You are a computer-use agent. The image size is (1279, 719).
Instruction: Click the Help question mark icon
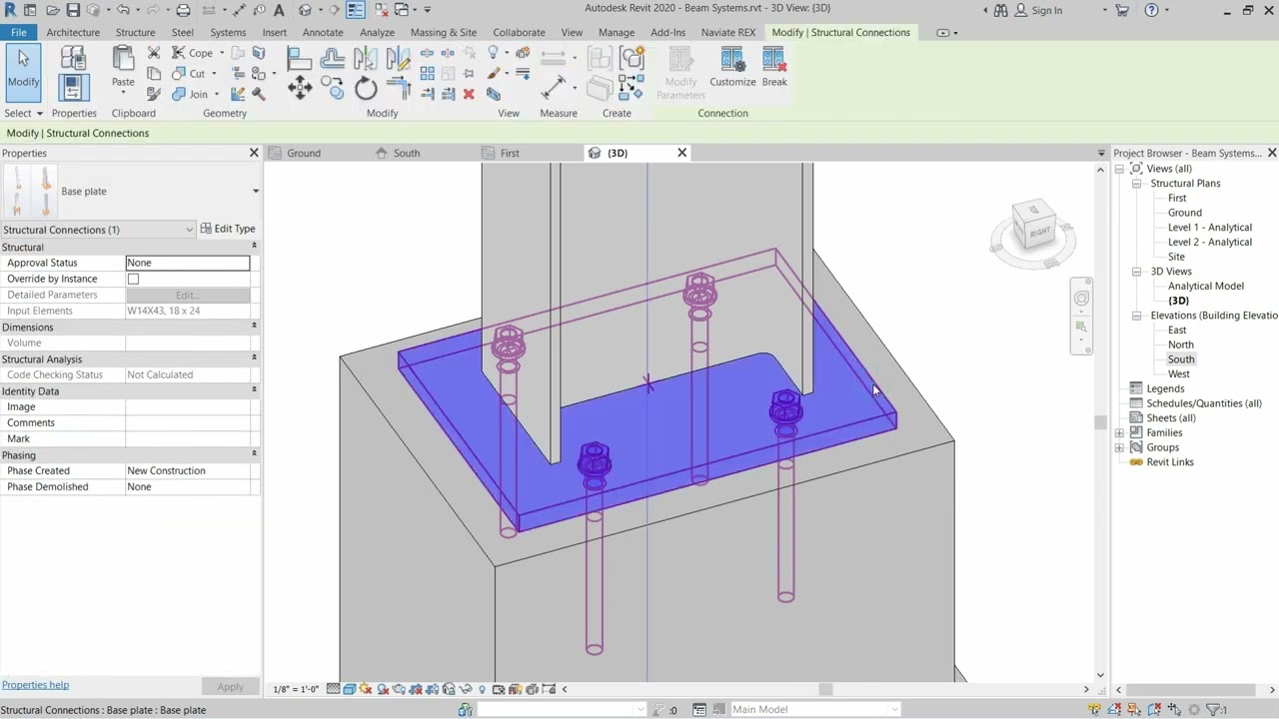tap(1152, 10)
